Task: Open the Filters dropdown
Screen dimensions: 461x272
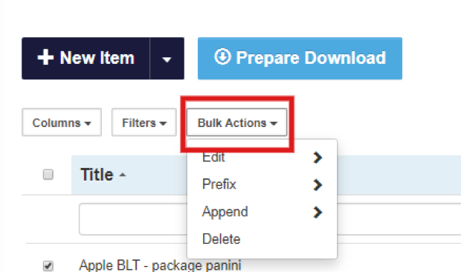Action: pos(144,122)
